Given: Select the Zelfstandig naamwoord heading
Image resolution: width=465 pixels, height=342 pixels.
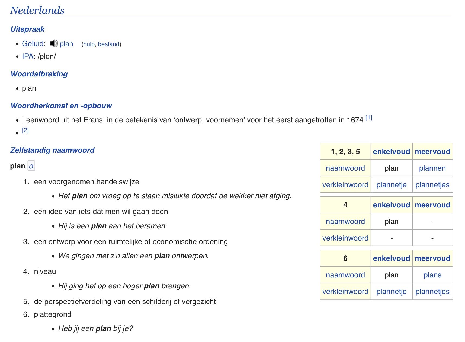Looking at the screenshot, I should tap(52, 150).
